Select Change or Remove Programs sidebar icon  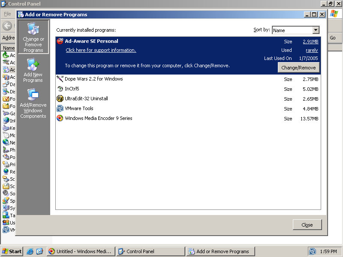click(x=33, y=37)
